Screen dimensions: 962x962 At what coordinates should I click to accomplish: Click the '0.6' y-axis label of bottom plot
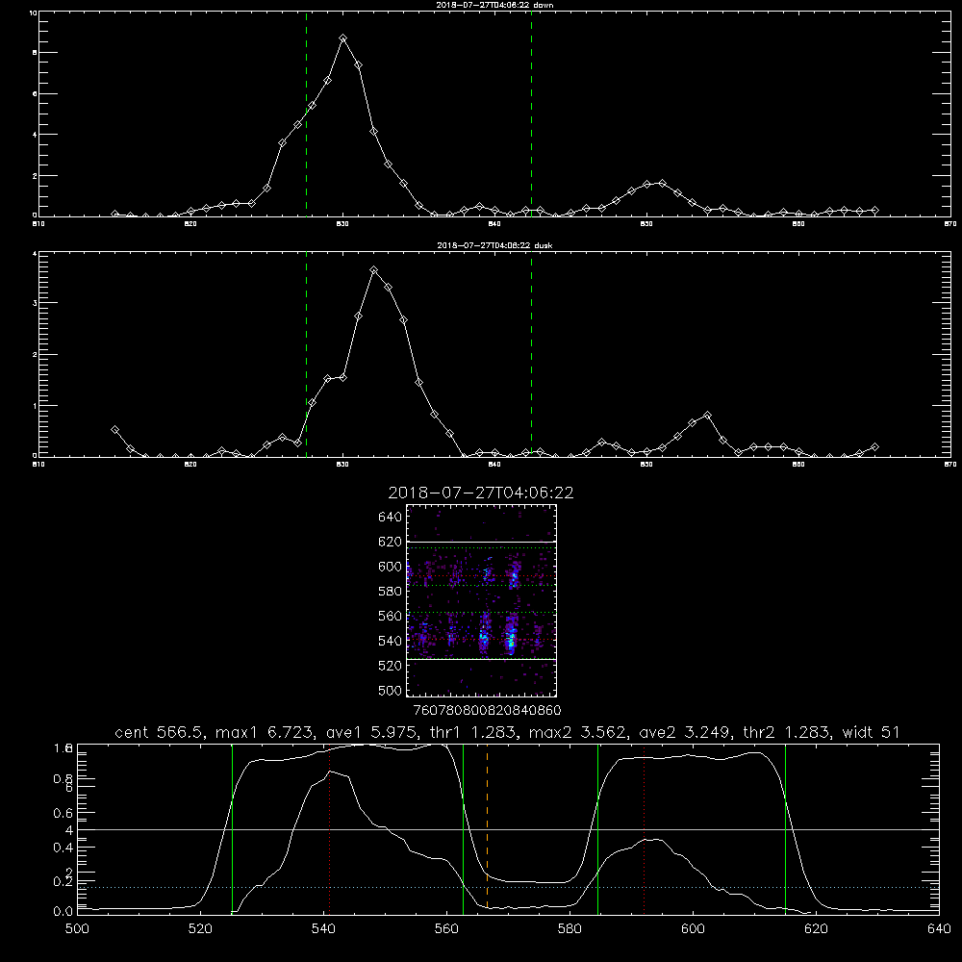click(63, 813)
